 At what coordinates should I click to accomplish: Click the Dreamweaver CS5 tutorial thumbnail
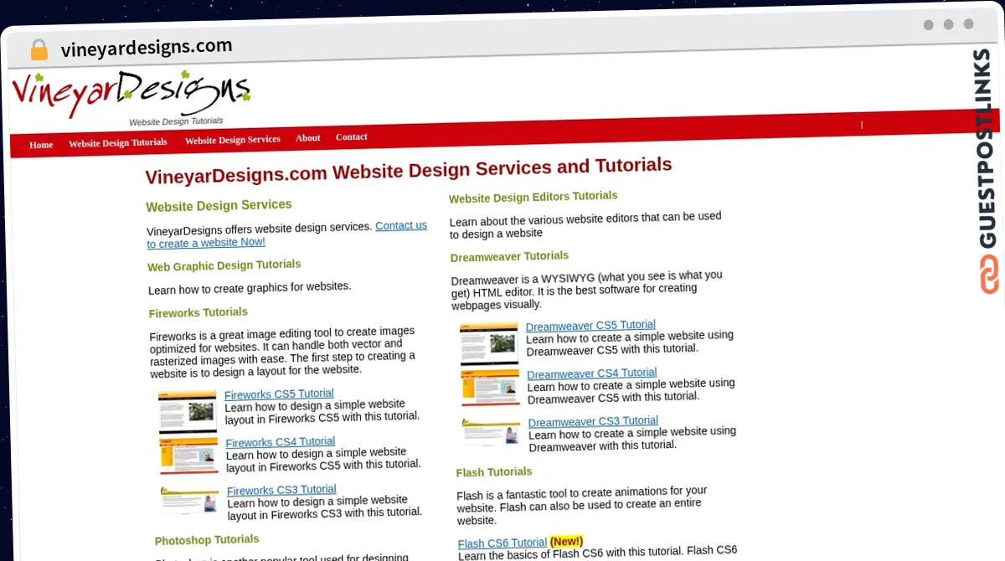pyautogui.click(x=489, y=343)
